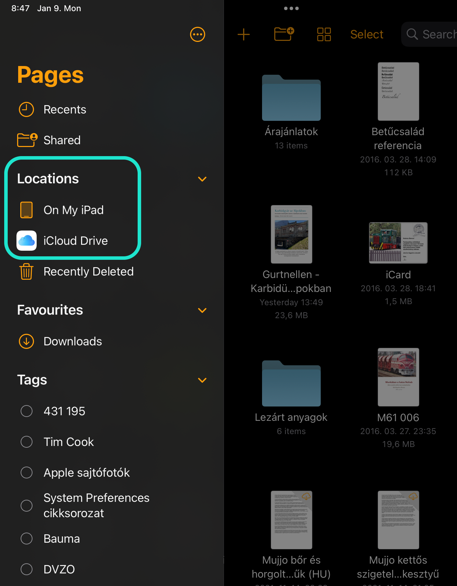The height and width of the screenshot is (586, 457).
Task: Switch view using the grid icon
Action: pyautogui.click(x=324, y=34)
